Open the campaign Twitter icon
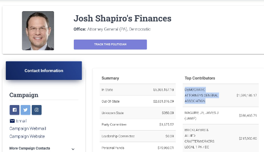The image size is (264, 152). click(x=26, y=110)
